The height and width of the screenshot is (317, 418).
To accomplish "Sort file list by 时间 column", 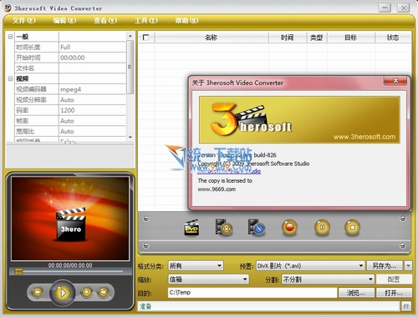I will [x=288, y=38].
